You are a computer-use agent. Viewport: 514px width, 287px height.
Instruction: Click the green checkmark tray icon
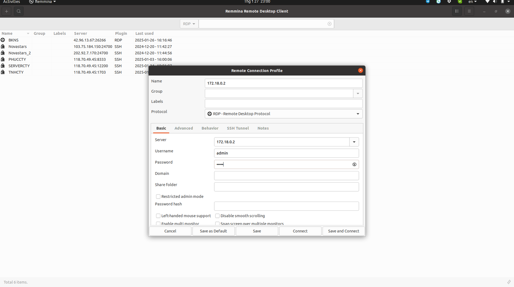click(460, 2)
